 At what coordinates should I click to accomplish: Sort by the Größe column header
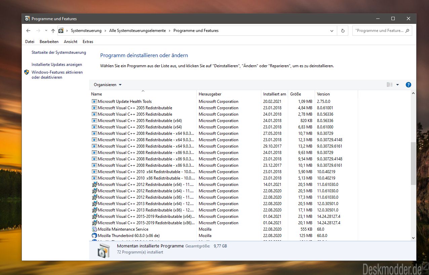(x=301, y=94)
